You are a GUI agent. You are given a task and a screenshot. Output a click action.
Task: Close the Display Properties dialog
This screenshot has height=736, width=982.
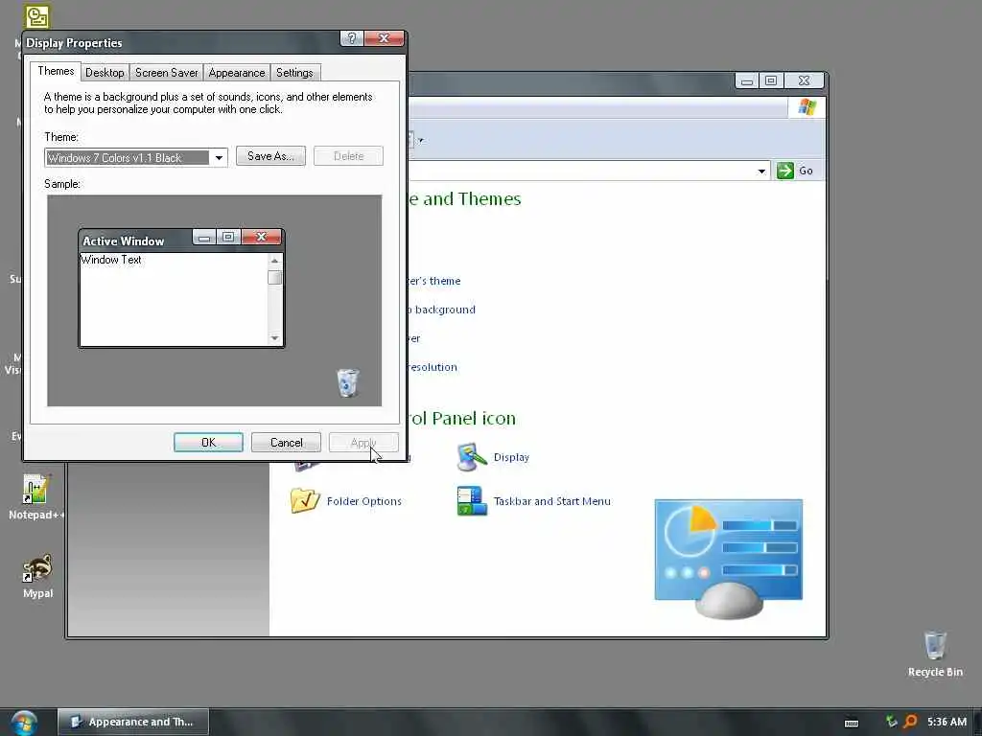tap(384, 38)
